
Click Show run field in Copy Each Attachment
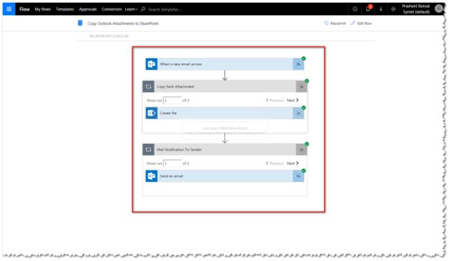pyautogui.click(x=172, y=100)
